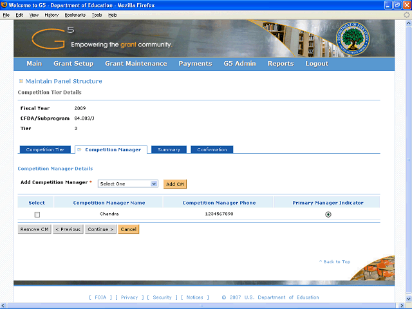
Task: Minimize the Firefox window
Action: (388, 5)
